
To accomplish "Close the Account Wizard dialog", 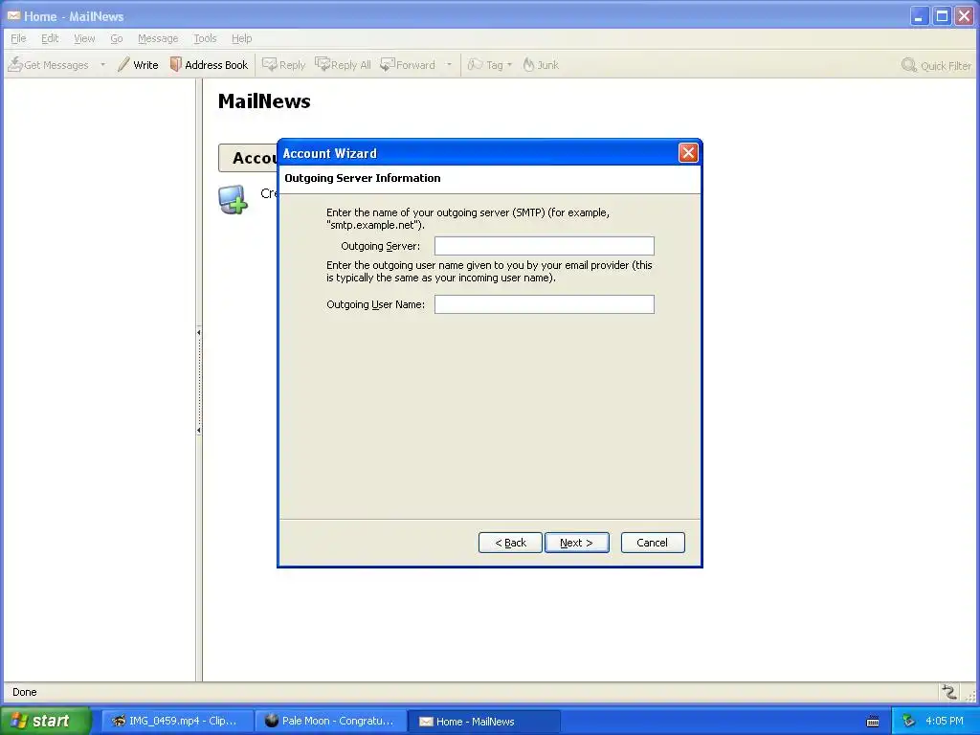I will [x=688, y=152].
